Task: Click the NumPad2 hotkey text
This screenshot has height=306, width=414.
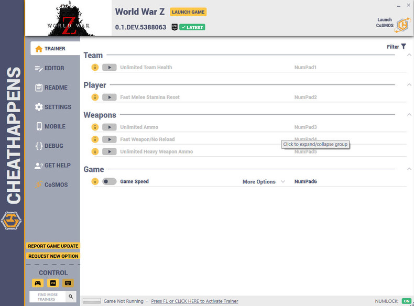Action: [306, 97]
